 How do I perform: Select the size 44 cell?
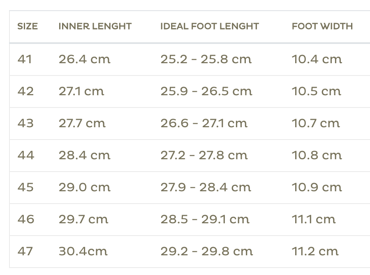pyautogui.click(x=25, y=155)
